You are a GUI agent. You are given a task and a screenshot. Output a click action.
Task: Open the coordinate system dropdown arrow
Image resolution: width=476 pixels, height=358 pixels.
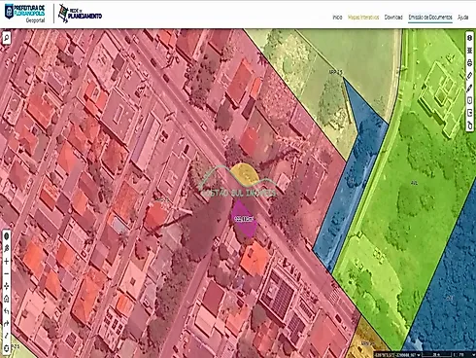(x=420, y=355)
